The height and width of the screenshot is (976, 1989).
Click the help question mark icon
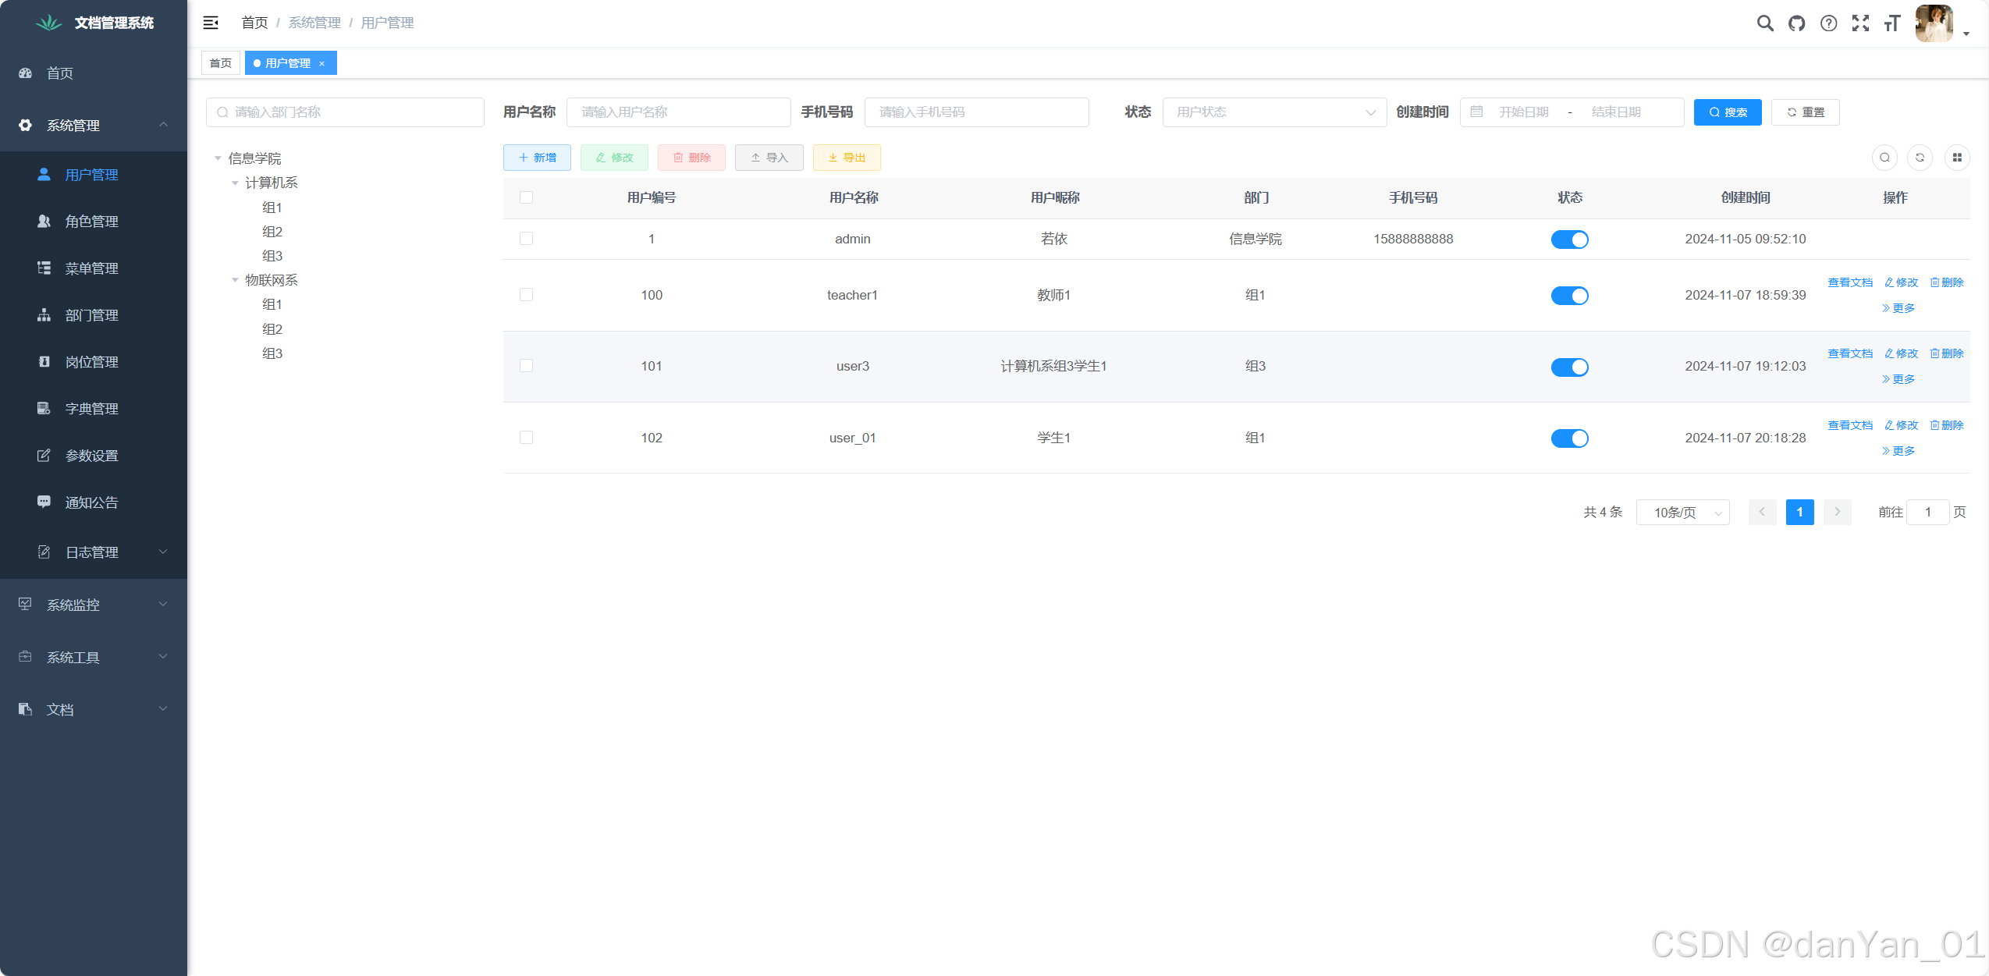(x=1828, y=23)
